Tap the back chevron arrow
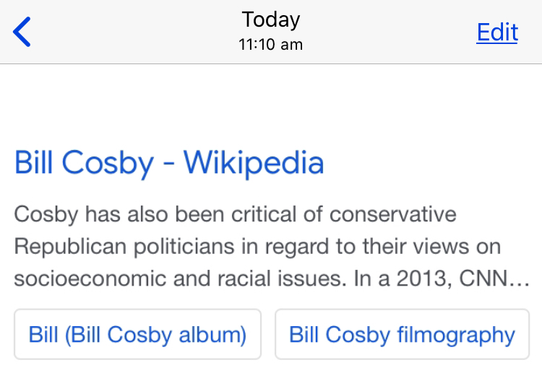The width and height of the screenshot is (542, 373). [22, 32]
